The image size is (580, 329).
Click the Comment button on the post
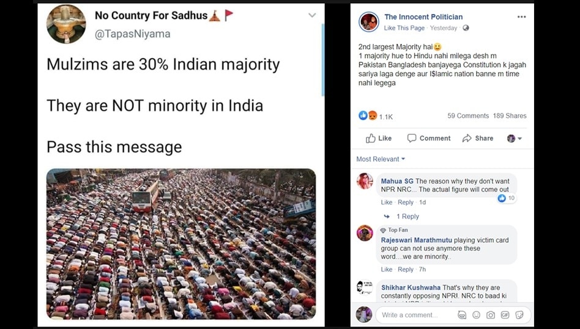(429, 139)
